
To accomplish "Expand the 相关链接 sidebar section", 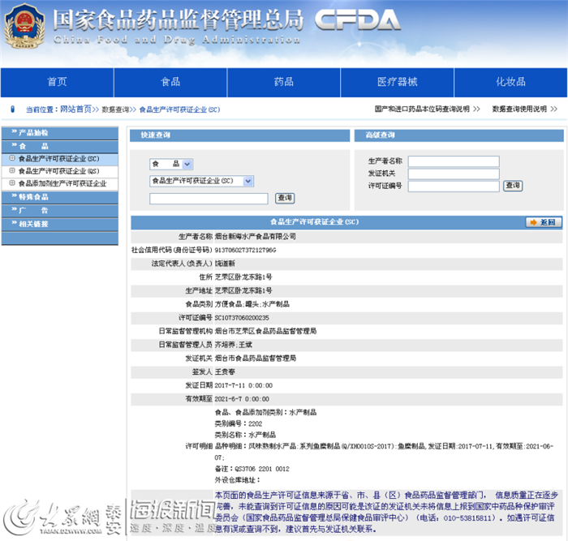I will point(32,223).
